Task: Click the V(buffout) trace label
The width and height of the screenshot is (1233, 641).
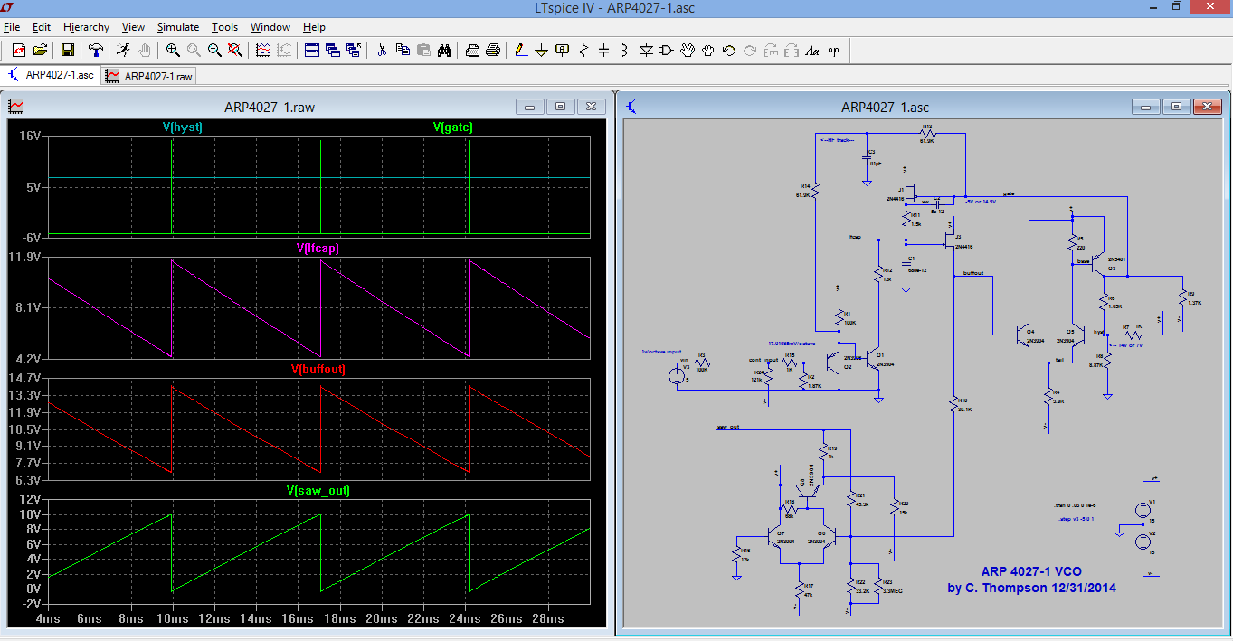Action: coord(318,369)
